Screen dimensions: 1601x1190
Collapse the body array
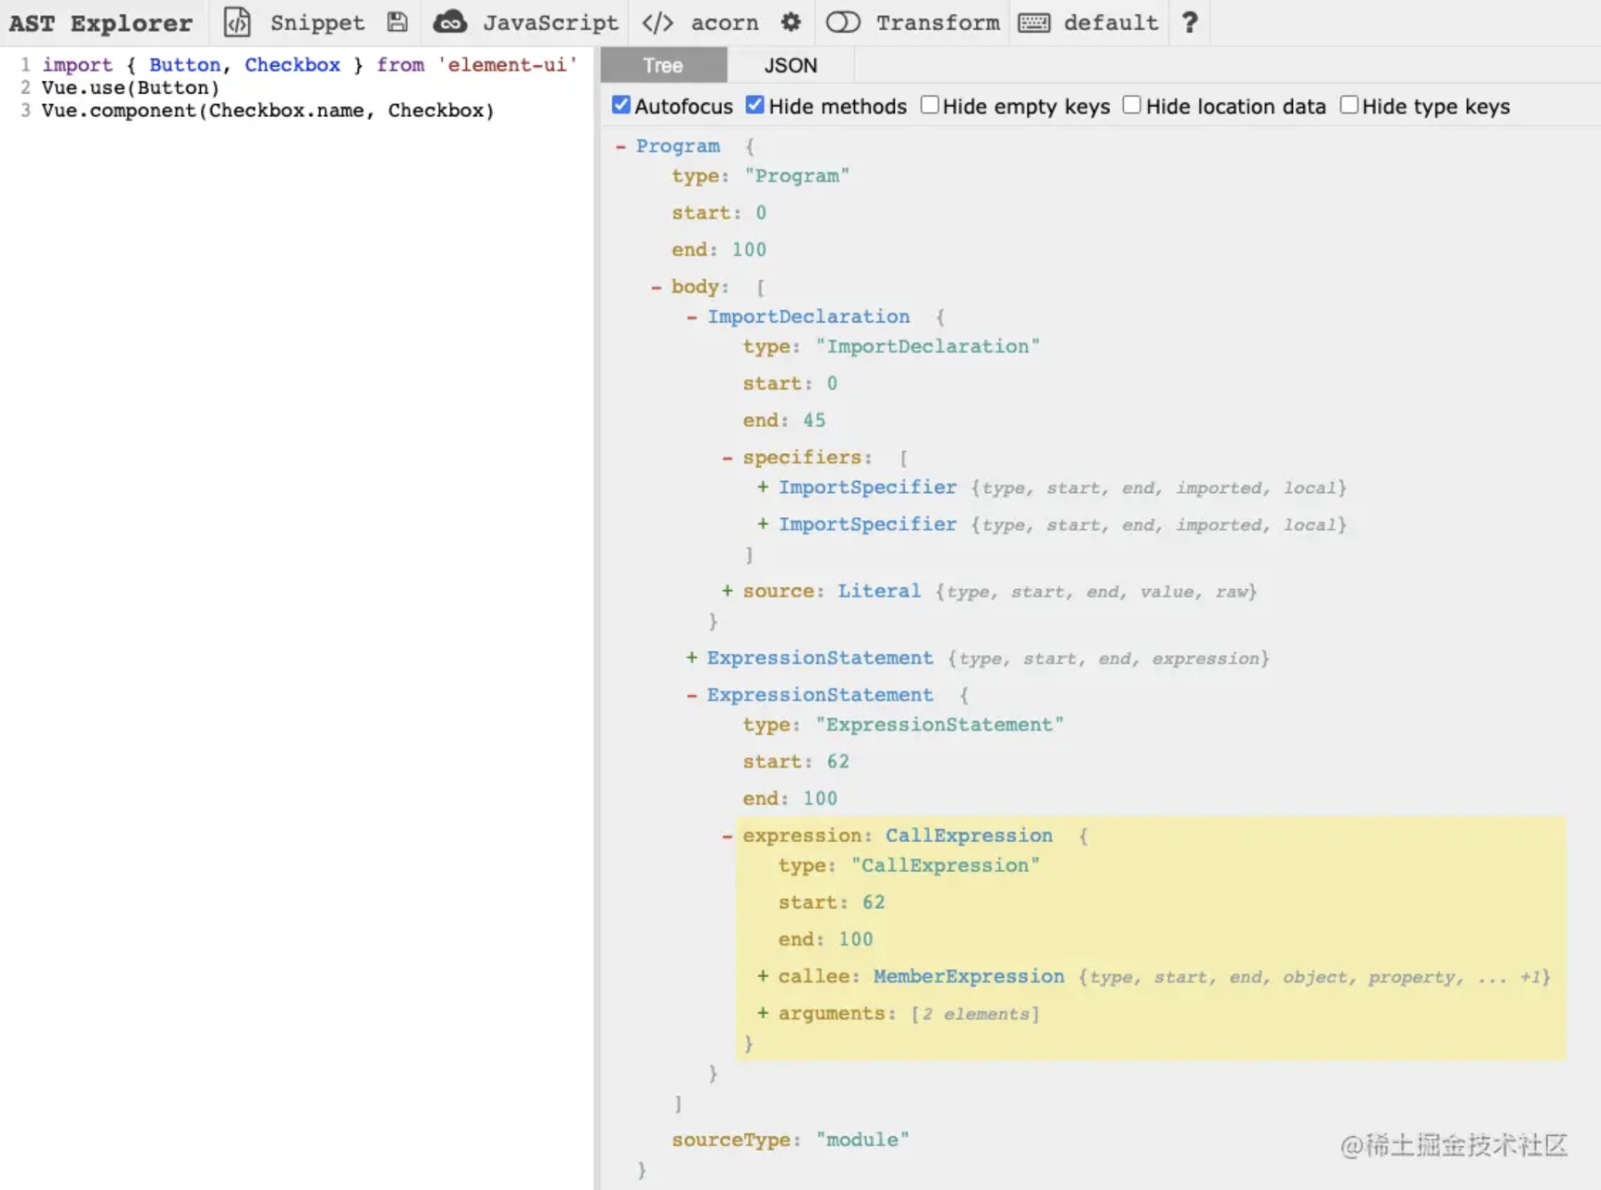[656, 286]
